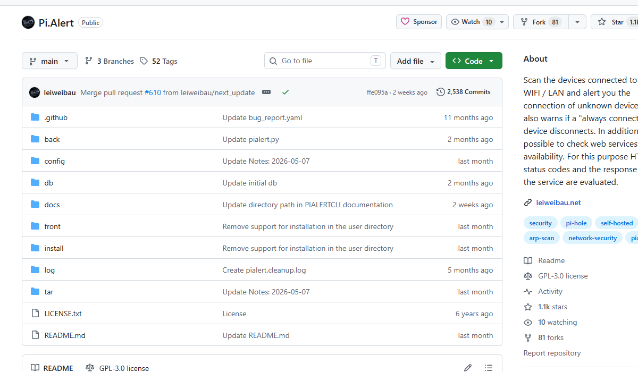Open the front directory link

coord(53,226)
